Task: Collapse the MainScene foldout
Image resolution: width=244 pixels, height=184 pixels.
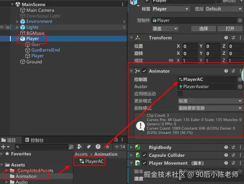Action: point(13,5)
